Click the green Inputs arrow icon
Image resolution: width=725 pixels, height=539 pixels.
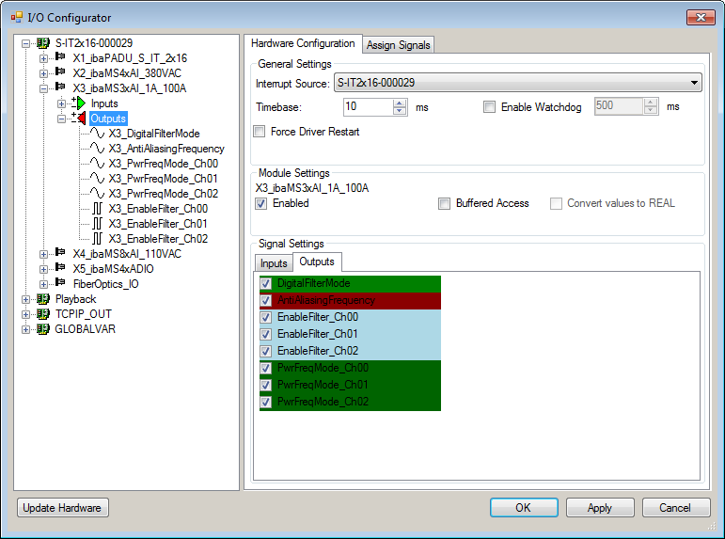pos(79,103)
